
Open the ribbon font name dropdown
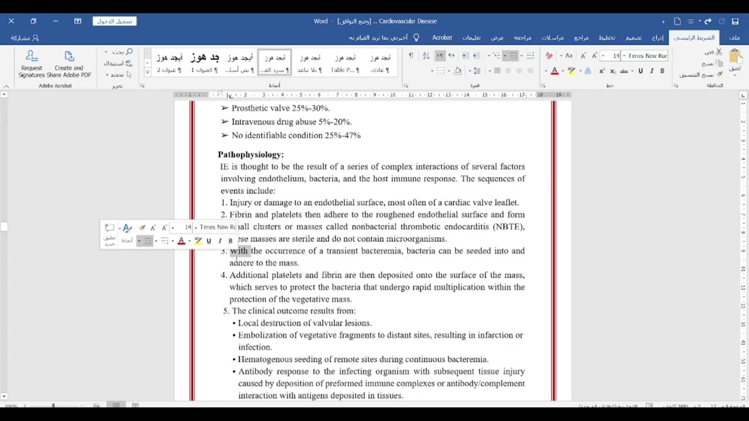(x=624, y=56)
